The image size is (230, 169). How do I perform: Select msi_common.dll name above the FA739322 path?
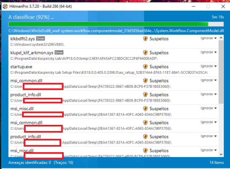[26, 81]
